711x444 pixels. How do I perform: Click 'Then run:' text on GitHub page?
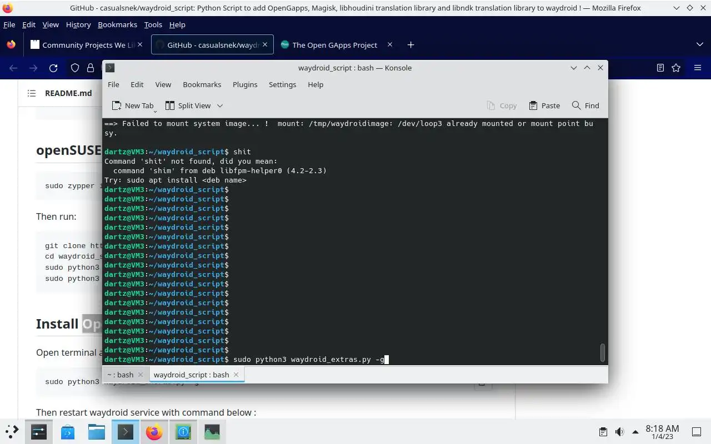tap(56, 216)
